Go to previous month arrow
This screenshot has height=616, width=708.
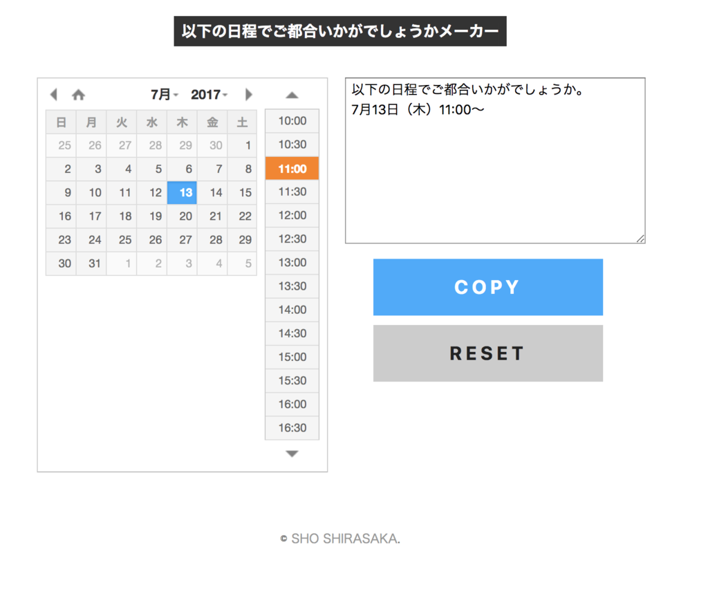coord(54,95)
